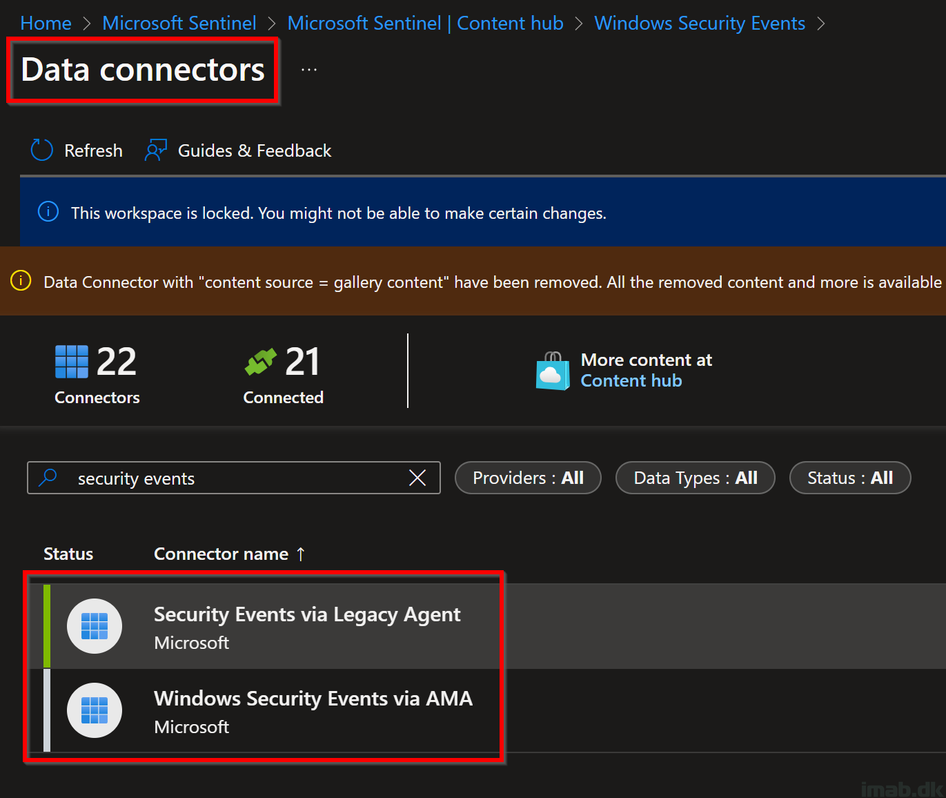Click the workspace is locked message text

339,213
